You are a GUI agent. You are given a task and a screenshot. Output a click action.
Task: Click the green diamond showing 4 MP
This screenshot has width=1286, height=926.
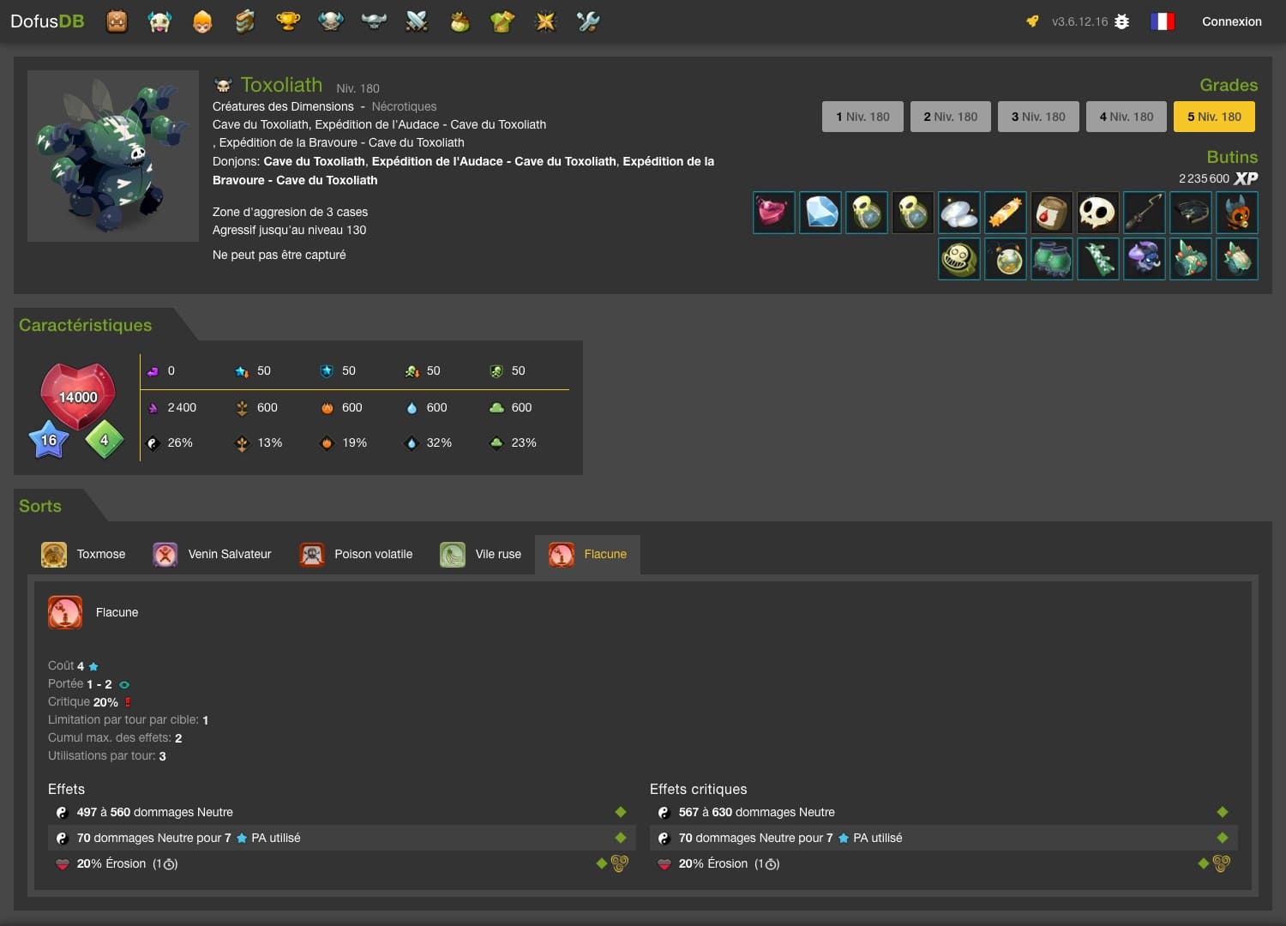105,440
